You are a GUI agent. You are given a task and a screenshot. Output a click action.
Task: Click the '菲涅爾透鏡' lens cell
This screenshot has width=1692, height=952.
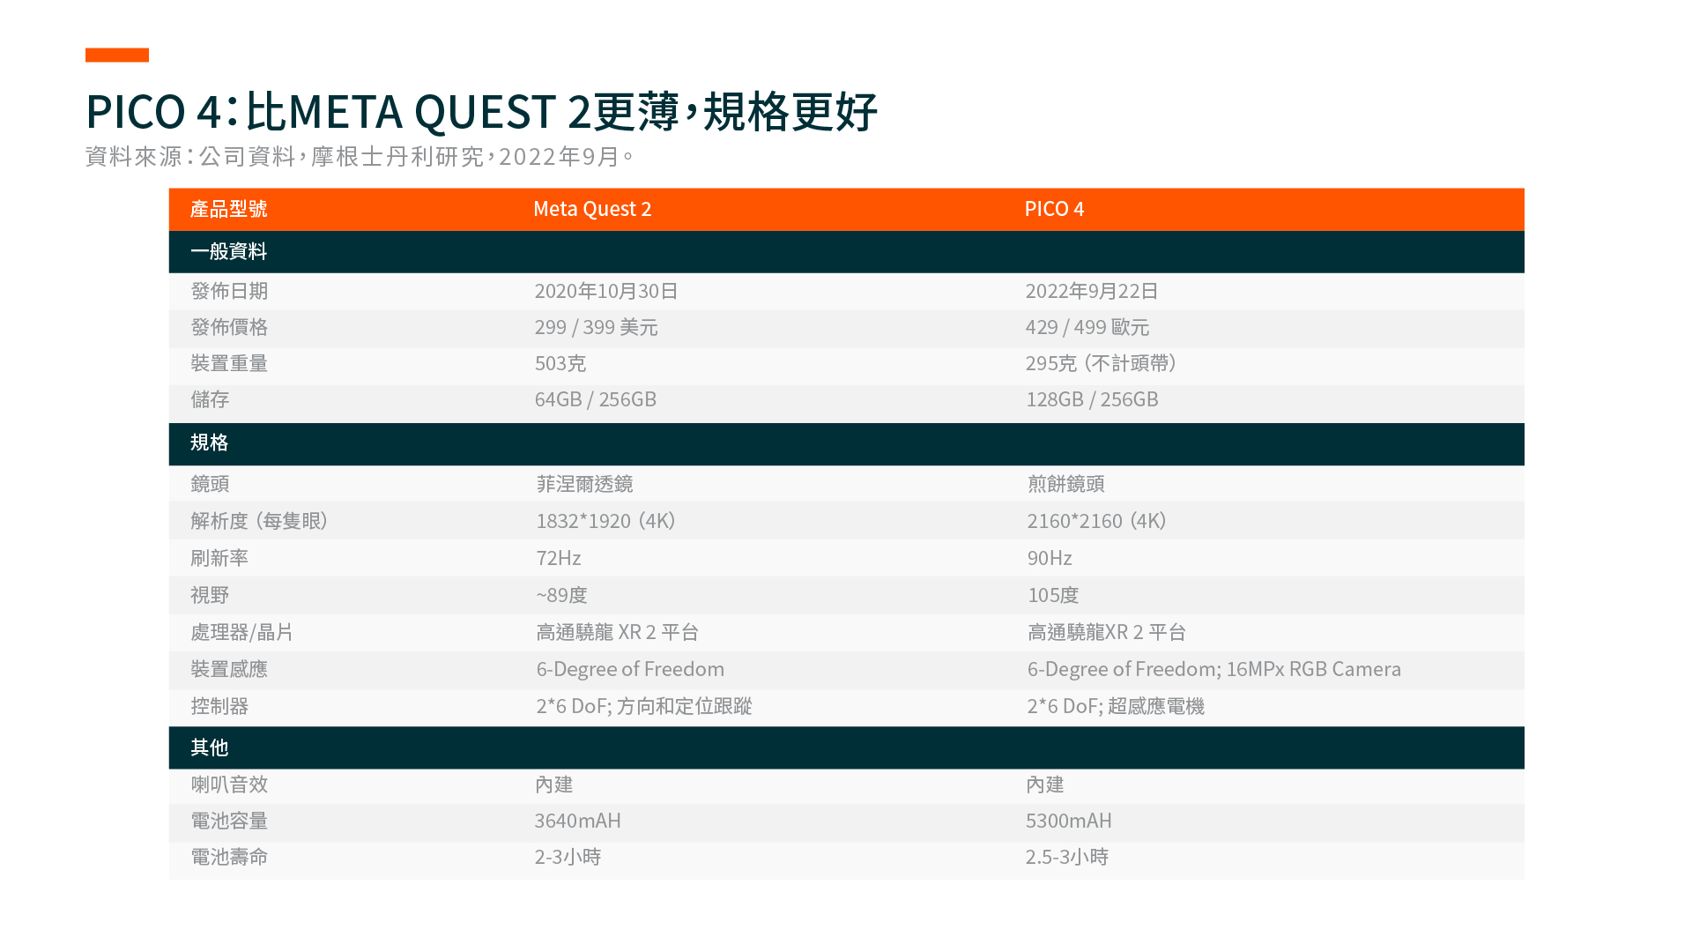[x=584, y=484]
